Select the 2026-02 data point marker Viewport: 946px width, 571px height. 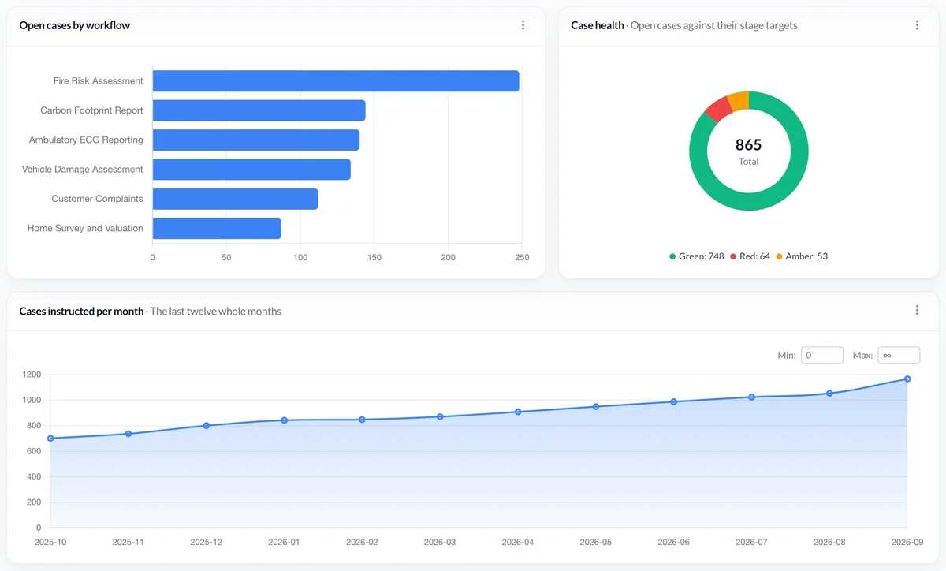(362, 420)
